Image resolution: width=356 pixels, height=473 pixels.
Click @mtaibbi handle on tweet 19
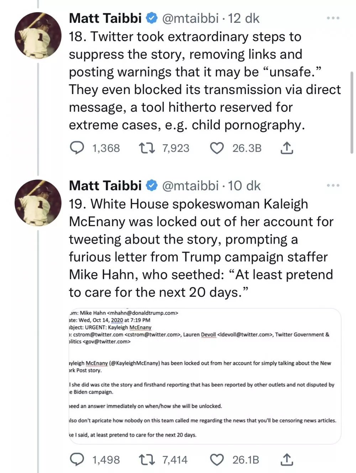point(190,185)
